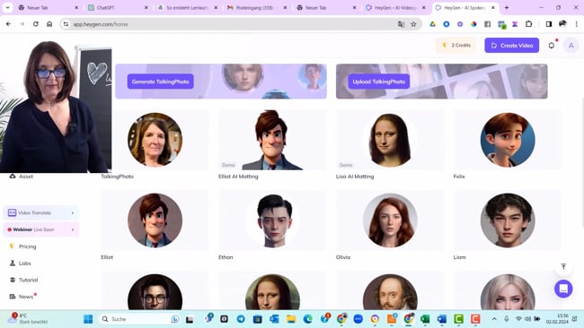The height and width of the screenshot is (328, 584).
Task: Open the notifications bell
Action: click(x=552, y=46)
